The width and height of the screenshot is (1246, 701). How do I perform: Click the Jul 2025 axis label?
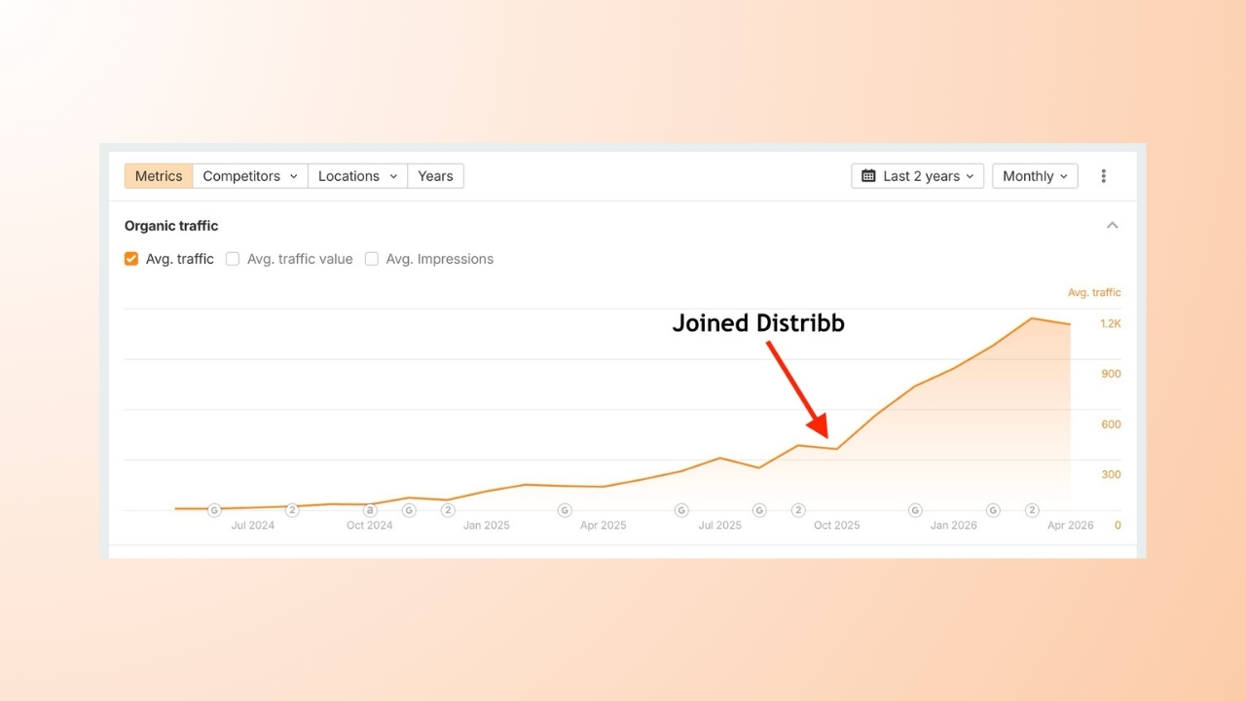720,526
